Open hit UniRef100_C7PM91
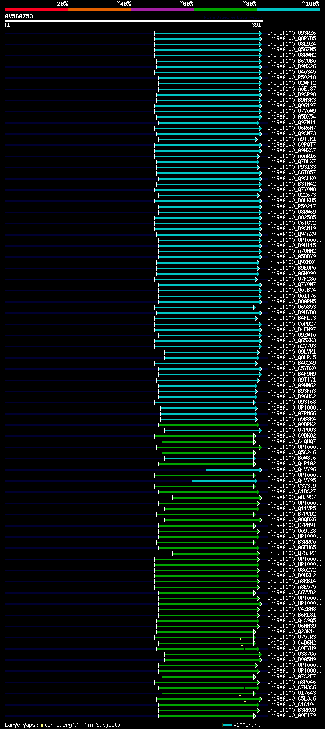This screenshot has width=325, height=729. pos(292,525)
